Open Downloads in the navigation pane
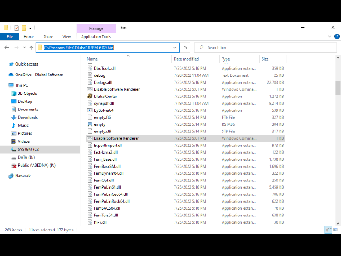Viewport: 341px width, 256px height. 28,117
